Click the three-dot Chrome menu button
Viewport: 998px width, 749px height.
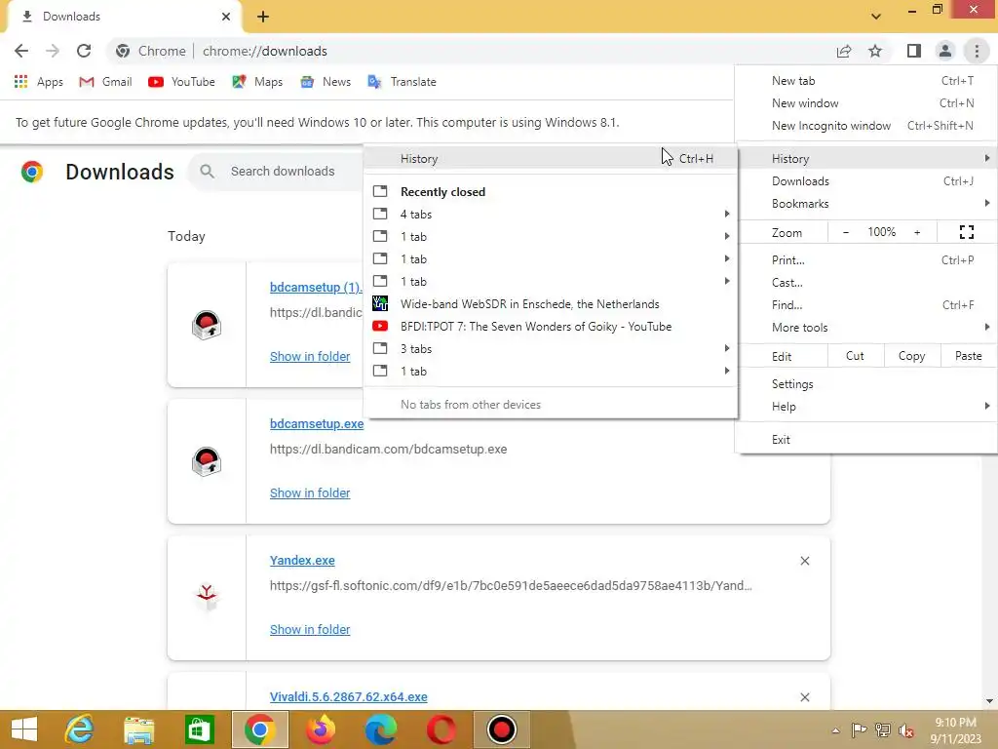pyautogui.click(x=977, y=51)
